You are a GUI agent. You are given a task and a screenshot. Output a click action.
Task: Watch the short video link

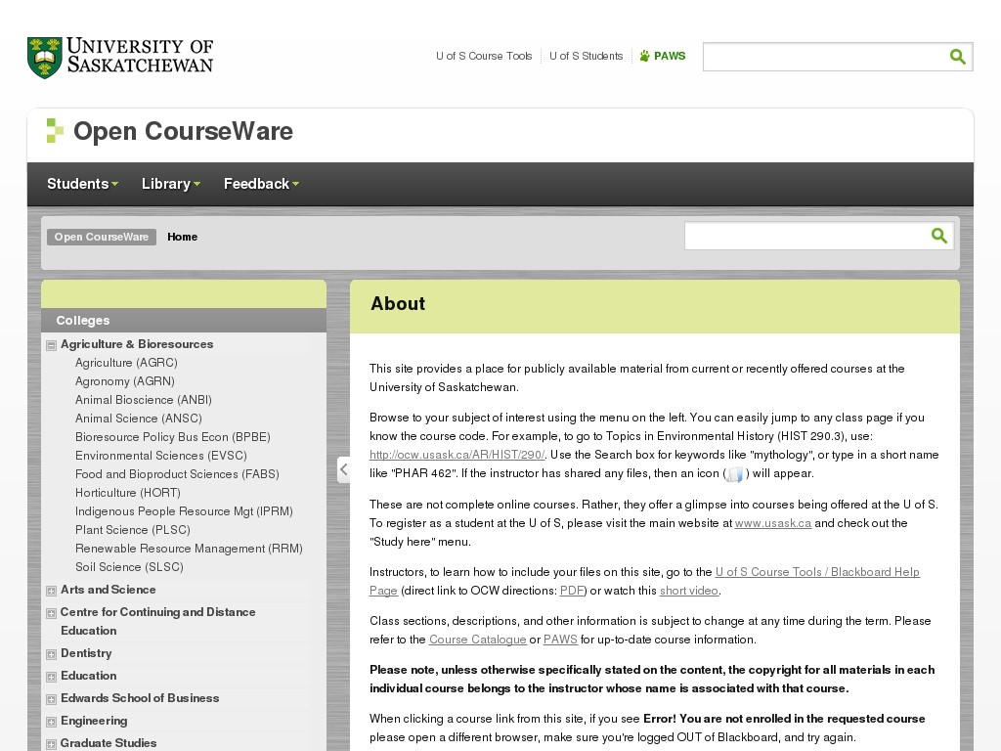point(689,591)
